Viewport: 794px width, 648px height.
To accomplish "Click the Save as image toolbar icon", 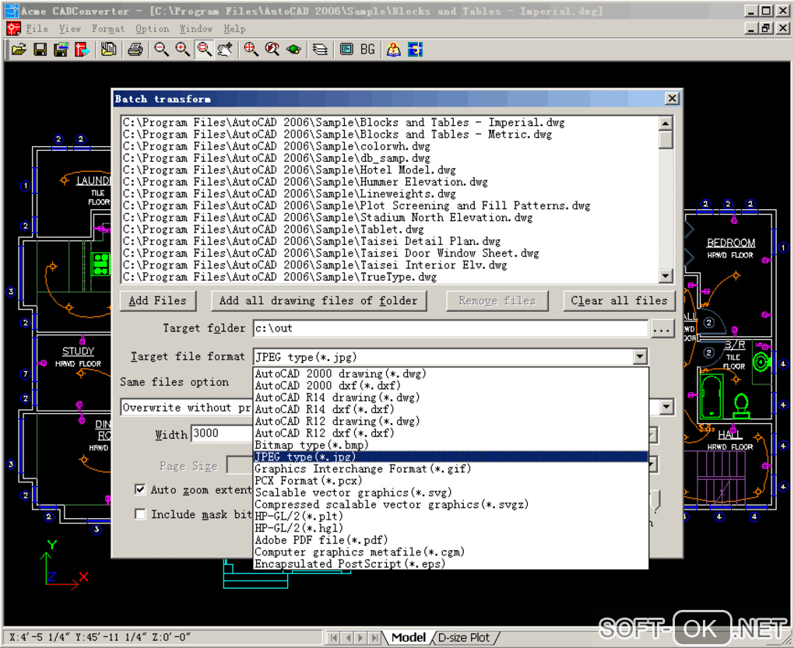I will point(61,50).
